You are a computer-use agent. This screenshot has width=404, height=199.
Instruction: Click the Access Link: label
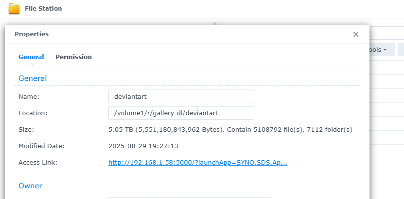point(38,162)
